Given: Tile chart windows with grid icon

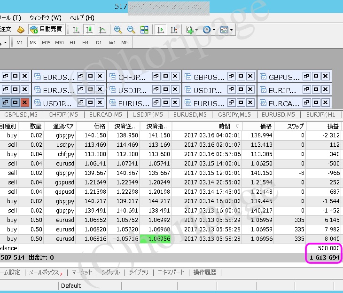Looking at the screenshot, I should [144, 30].
